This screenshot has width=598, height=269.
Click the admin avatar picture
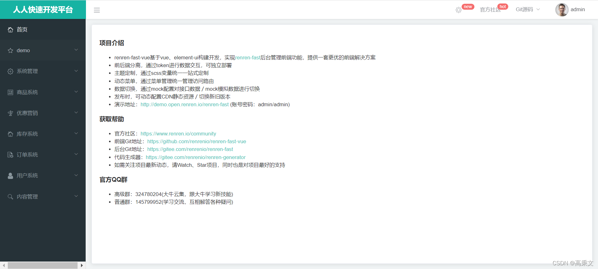pos(562,10)
